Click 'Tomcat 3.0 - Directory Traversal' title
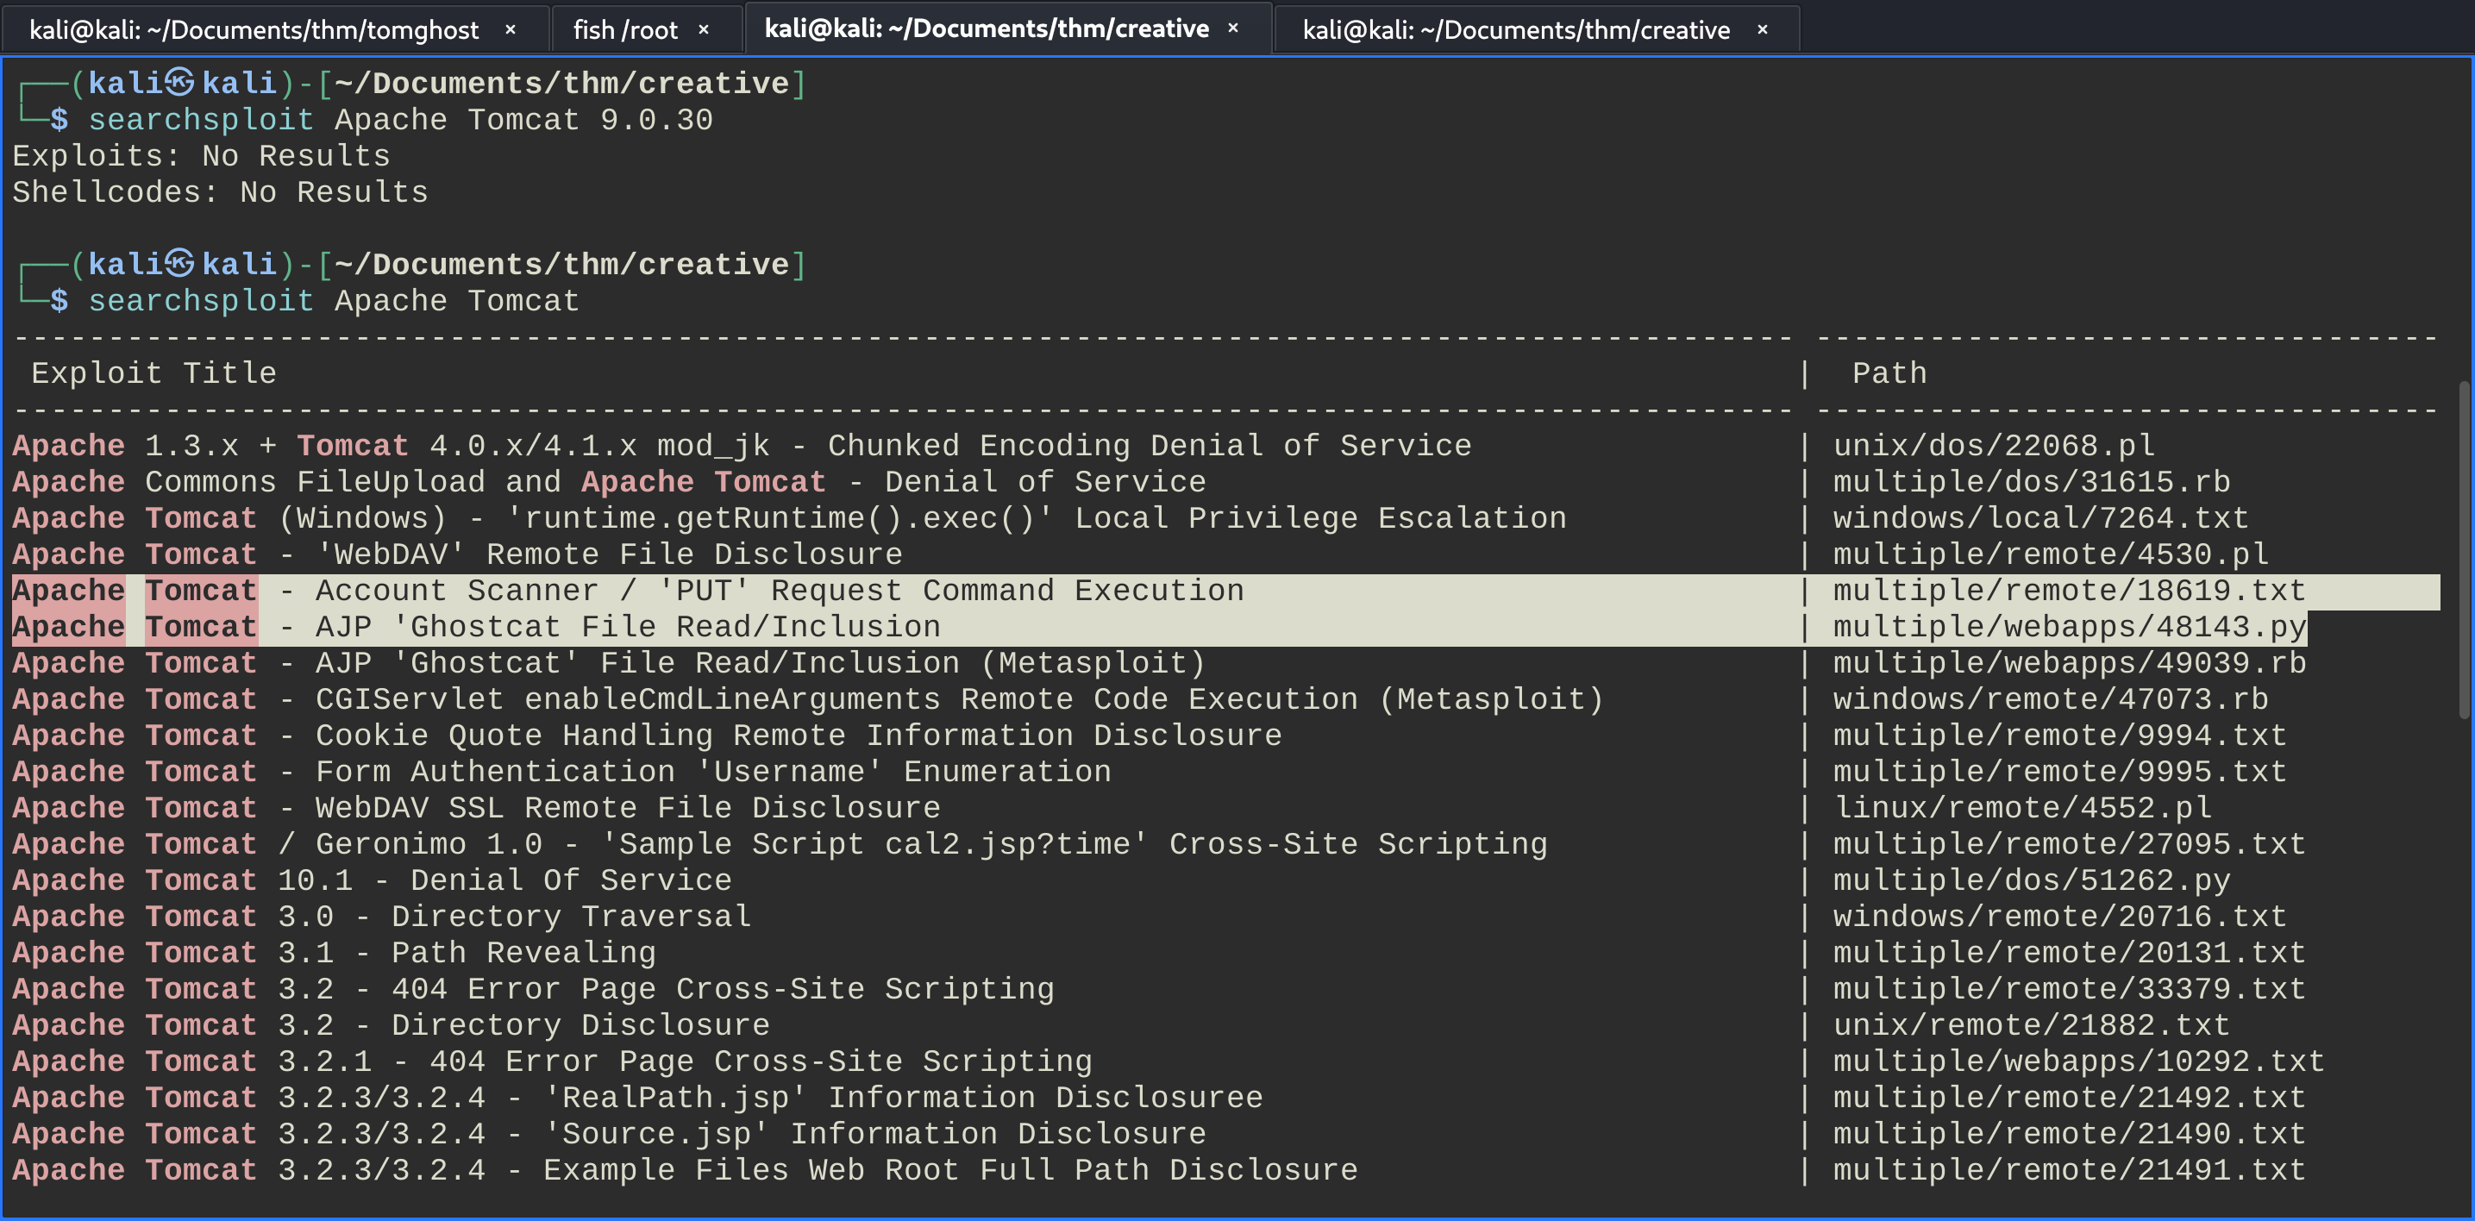The height and width of the screenshot is (1221, 2475). click(x=381, y=917)
